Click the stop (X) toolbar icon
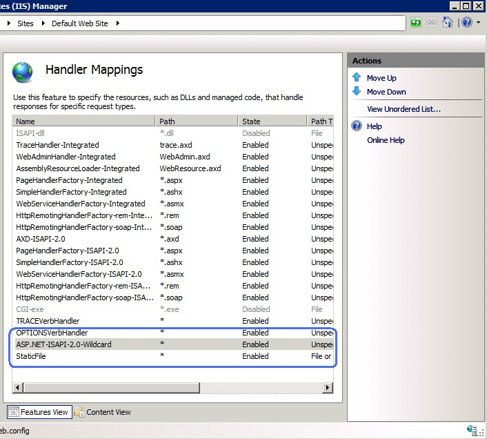Screen dimensions: 487x439 point(431,22)
